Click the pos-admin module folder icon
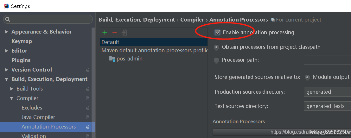This screenshot has width=351, height=138. click(x=112, y=59)
